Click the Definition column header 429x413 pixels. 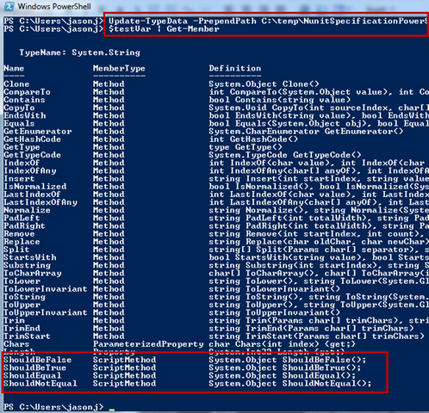pyautogui.click(x=235, y=68)
